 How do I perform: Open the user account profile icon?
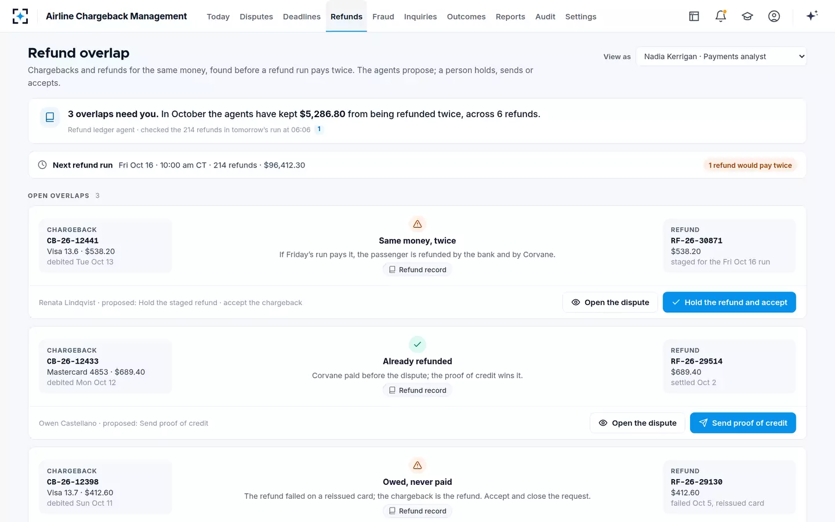774,16
